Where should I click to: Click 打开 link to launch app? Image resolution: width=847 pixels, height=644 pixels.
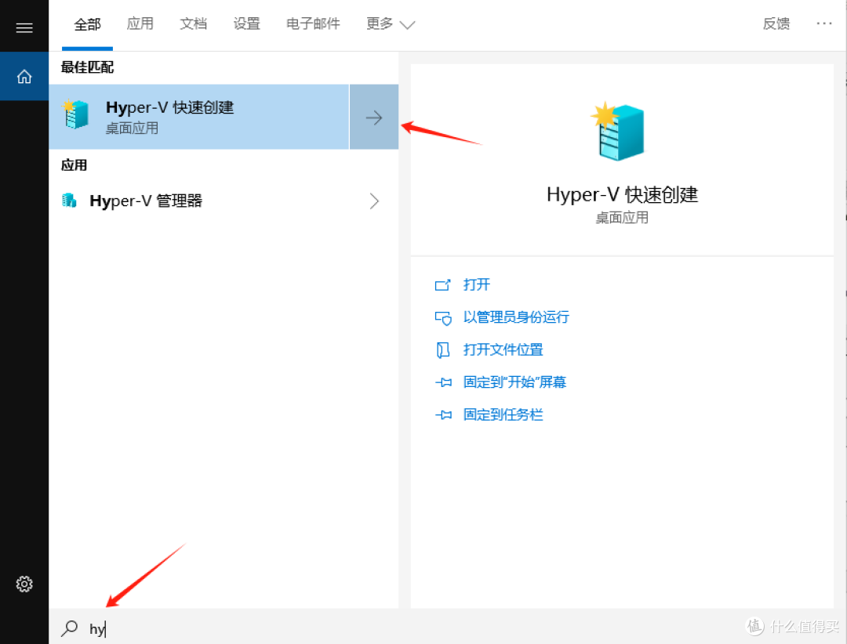[x=477, y=284]
